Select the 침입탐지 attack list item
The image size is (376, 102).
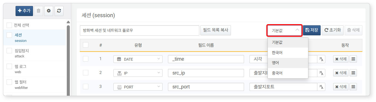tap(34, 53)
